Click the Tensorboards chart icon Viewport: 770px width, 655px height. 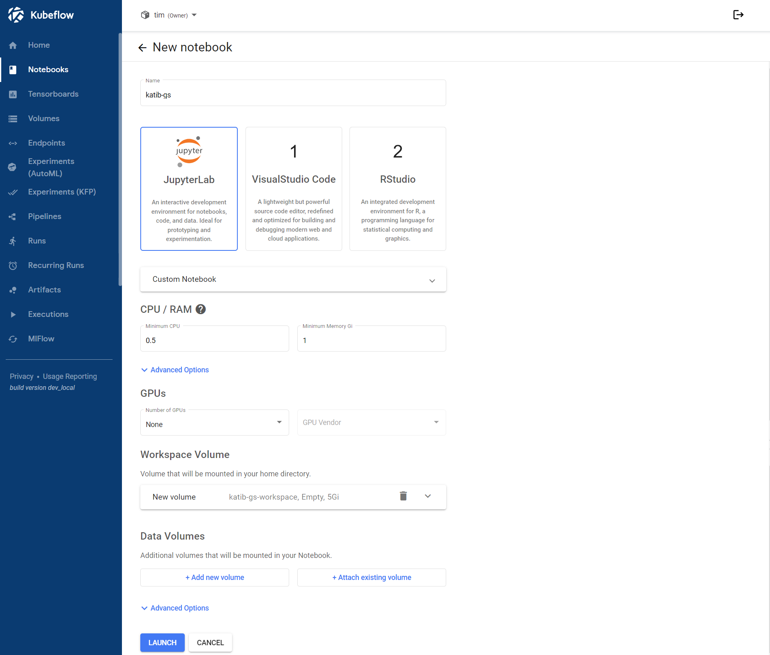click(x=13, y=94)
